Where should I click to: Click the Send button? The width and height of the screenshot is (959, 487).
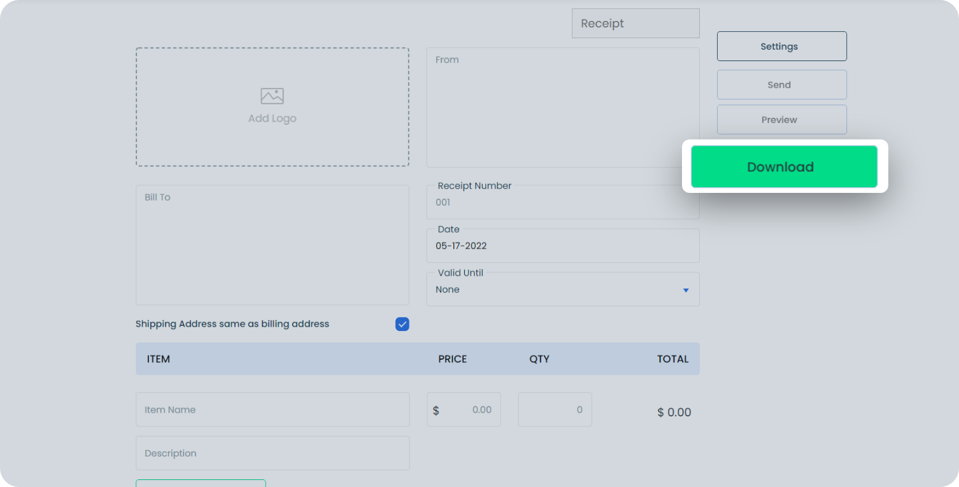781,84
